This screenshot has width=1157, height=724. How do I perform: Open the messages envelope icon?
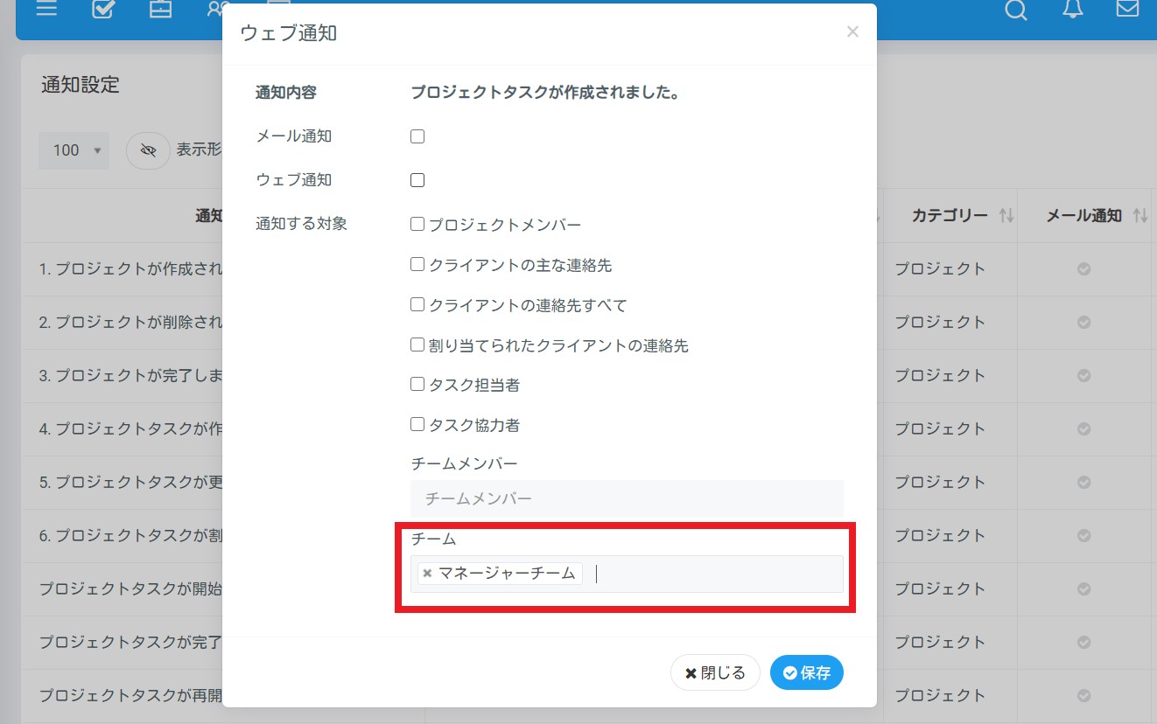point(1128,8)
